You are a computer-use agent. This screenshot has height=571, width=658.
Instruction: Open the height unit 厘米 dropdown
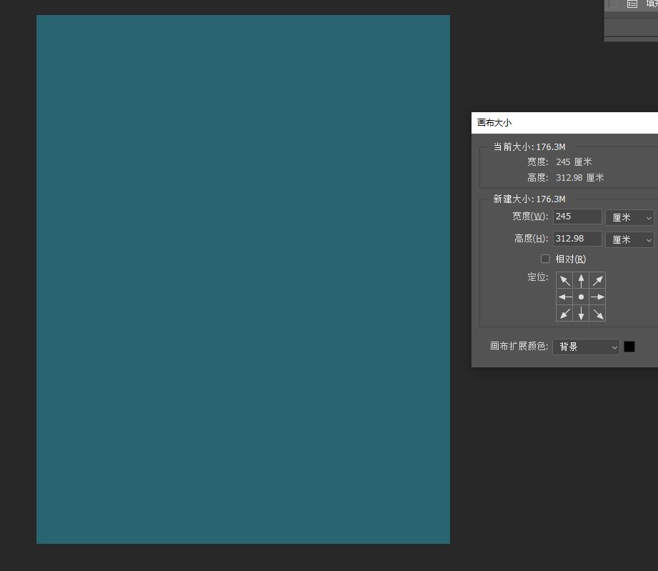pos(629,239)
